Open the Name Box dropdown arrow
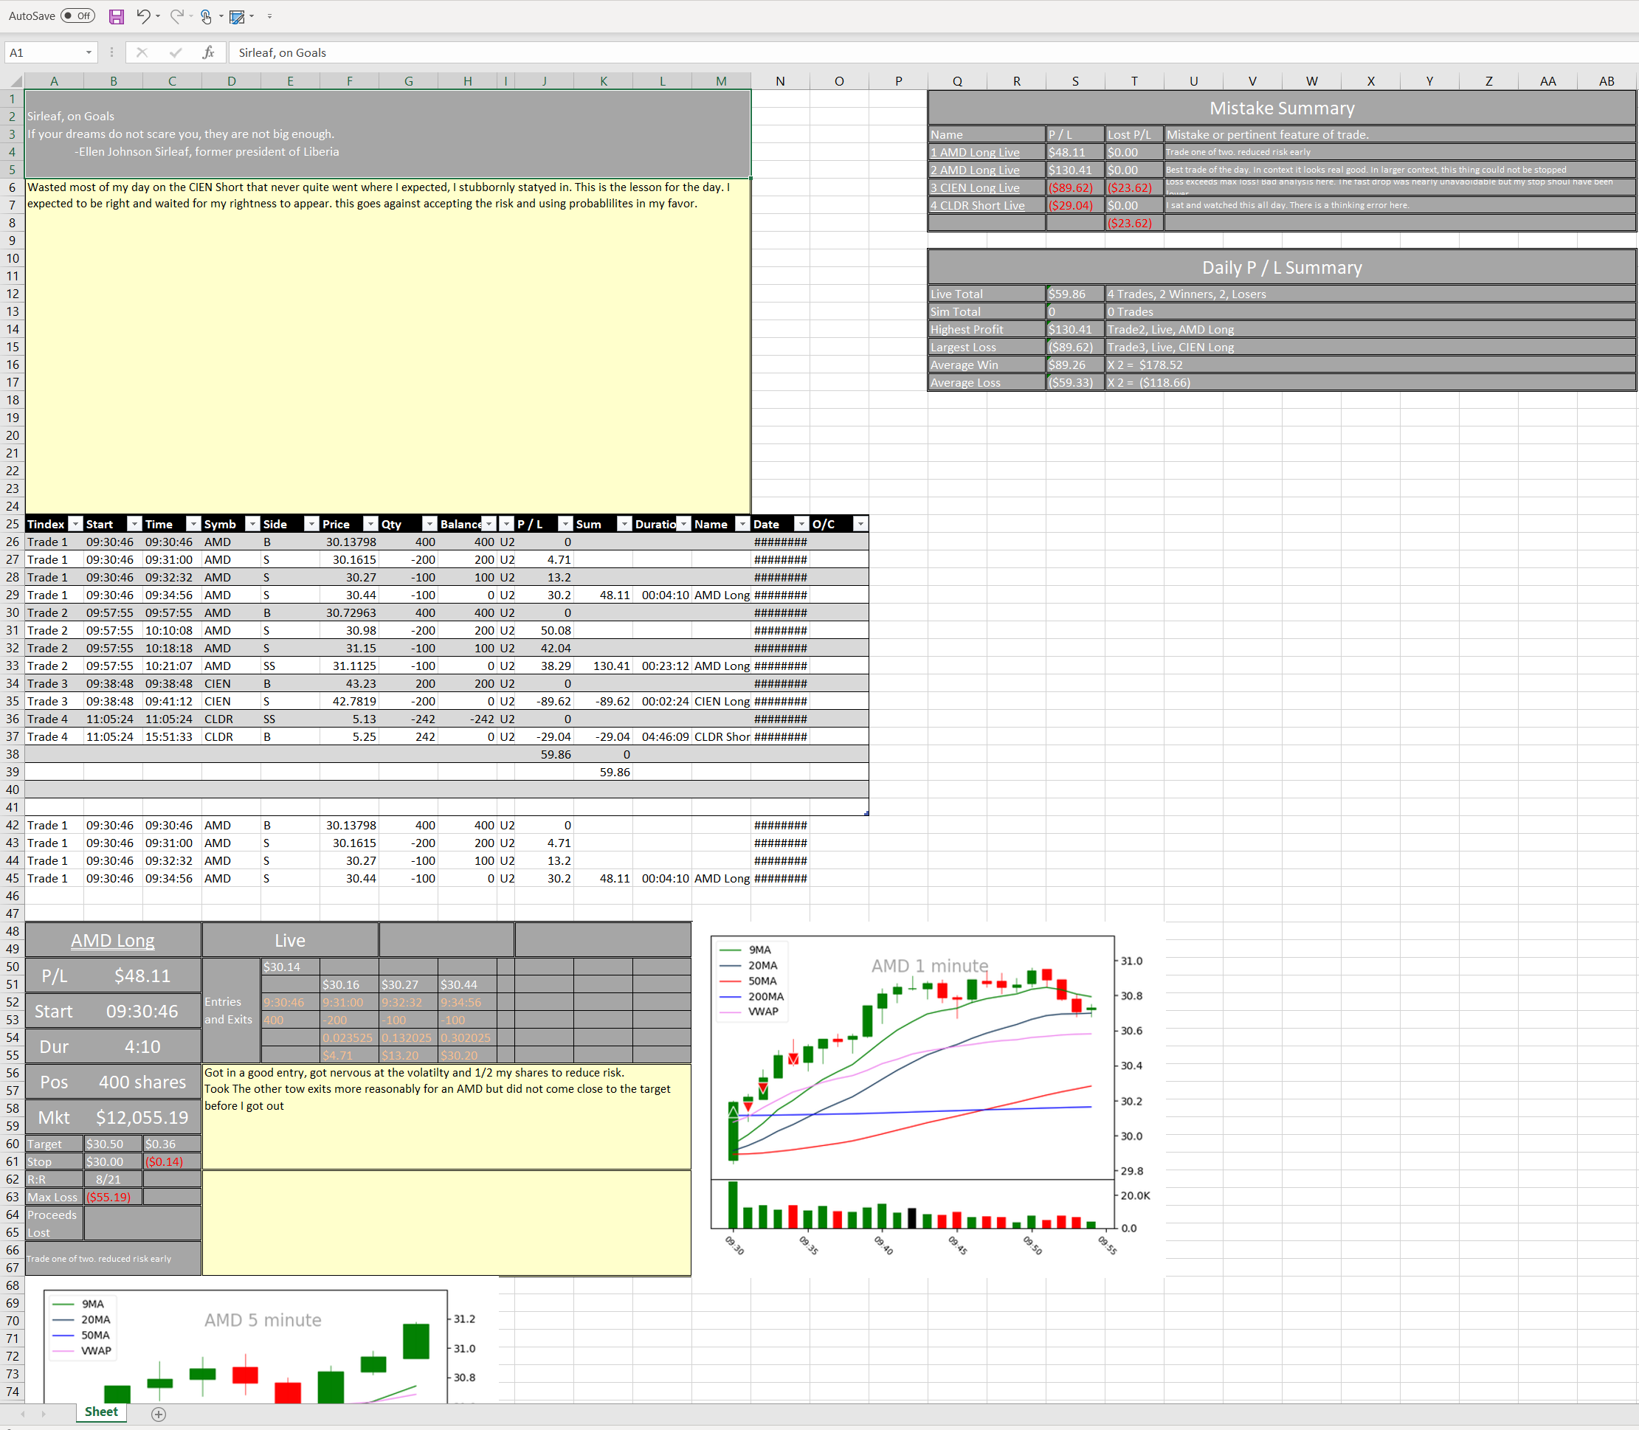The height and width of the screenshot is (1430, 1639). click(x=89, y=52)
